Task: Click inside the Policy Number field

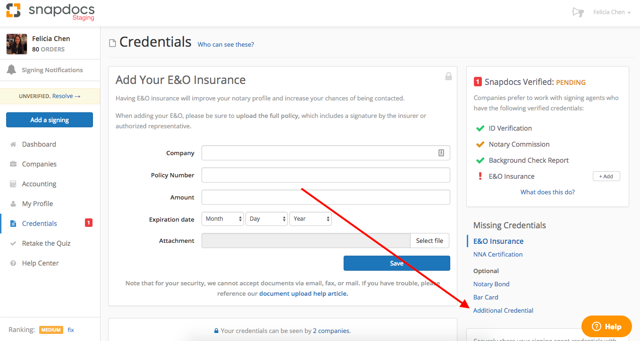Action: (326, 175)
